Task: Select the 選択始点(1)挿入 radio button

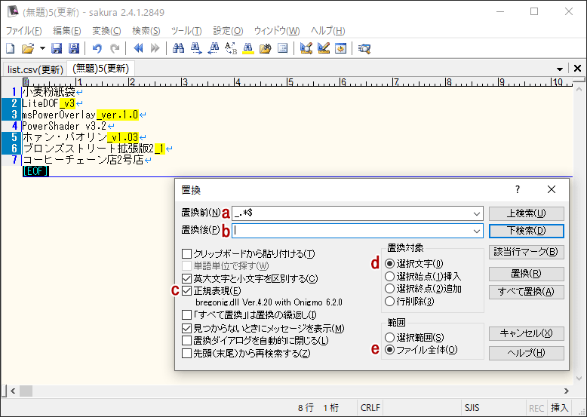Action: 390,277
